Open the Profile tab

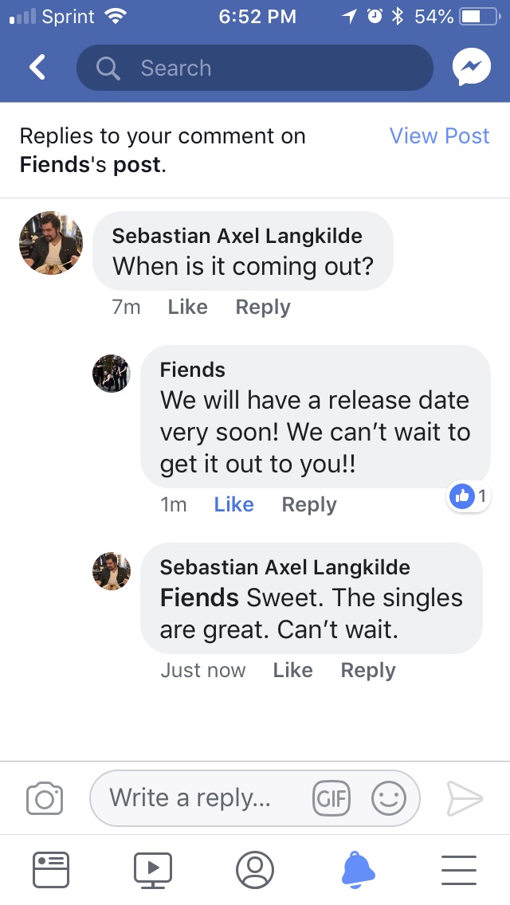(255, 869)
